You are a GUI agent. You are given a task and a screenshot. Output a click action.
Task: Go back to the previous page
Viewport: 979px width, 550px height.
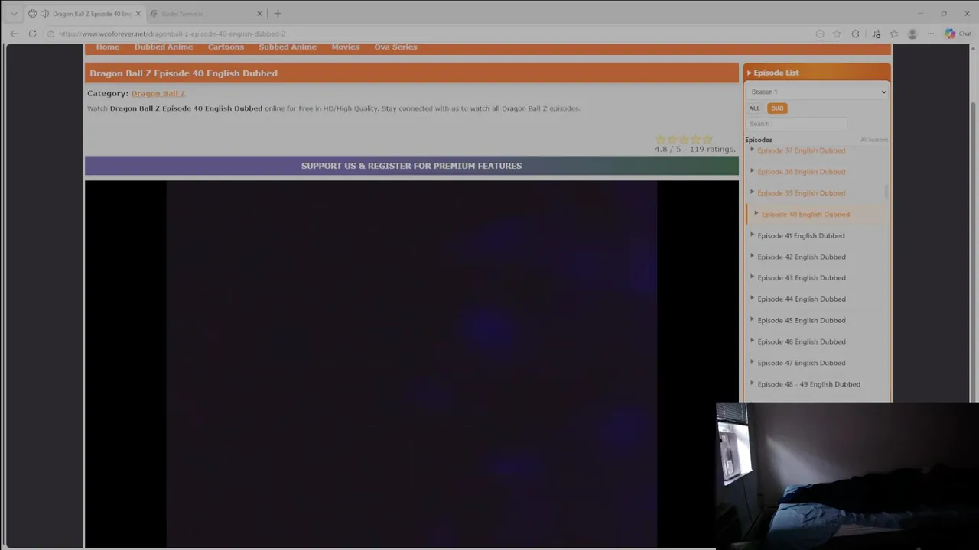14,34
